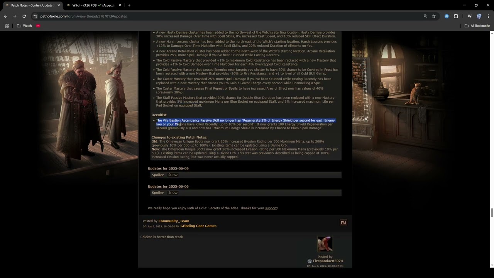Open the YouTube bookmark icon
494x278 pixels.
click(38, 26)
